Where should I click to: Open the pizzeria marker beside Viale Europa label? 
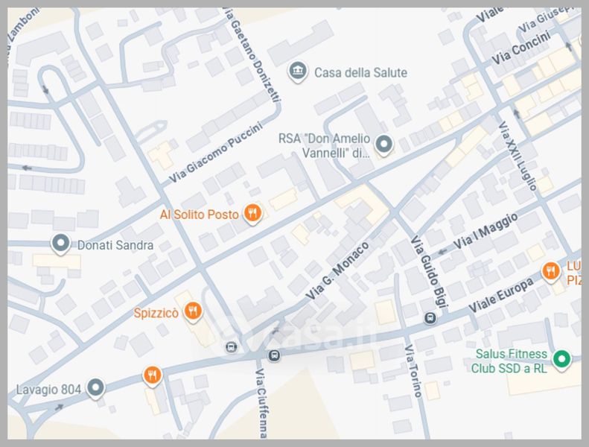tap(551, 271)
